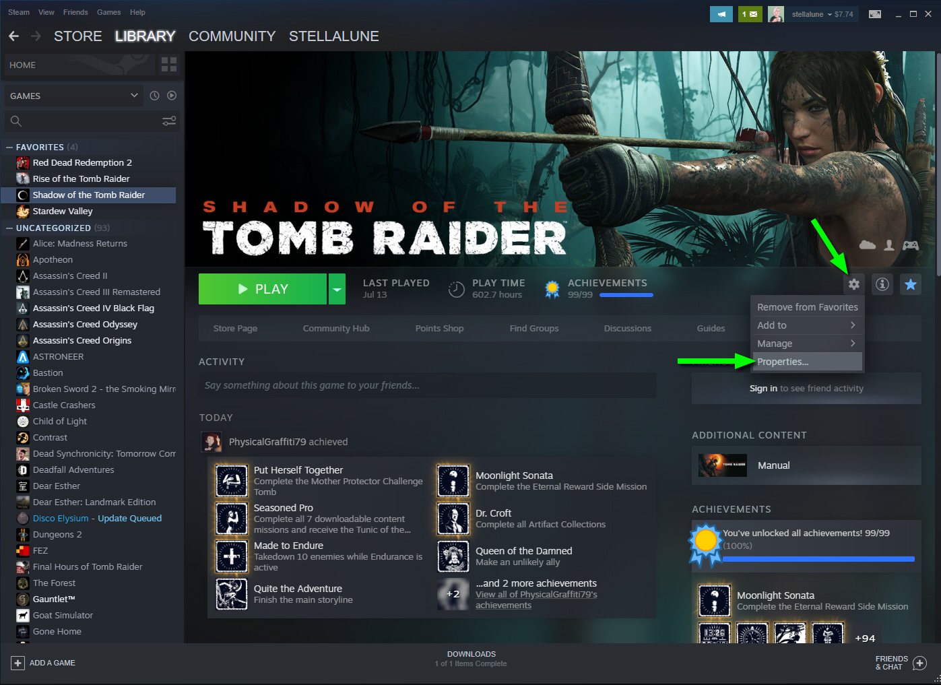Switch library to grid view icon
Viewport: 941px width, 685px height.
[169, 65]
